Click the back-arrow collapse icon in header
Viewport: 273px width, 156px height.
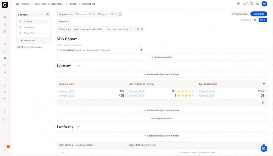click(x=239, y=4)
